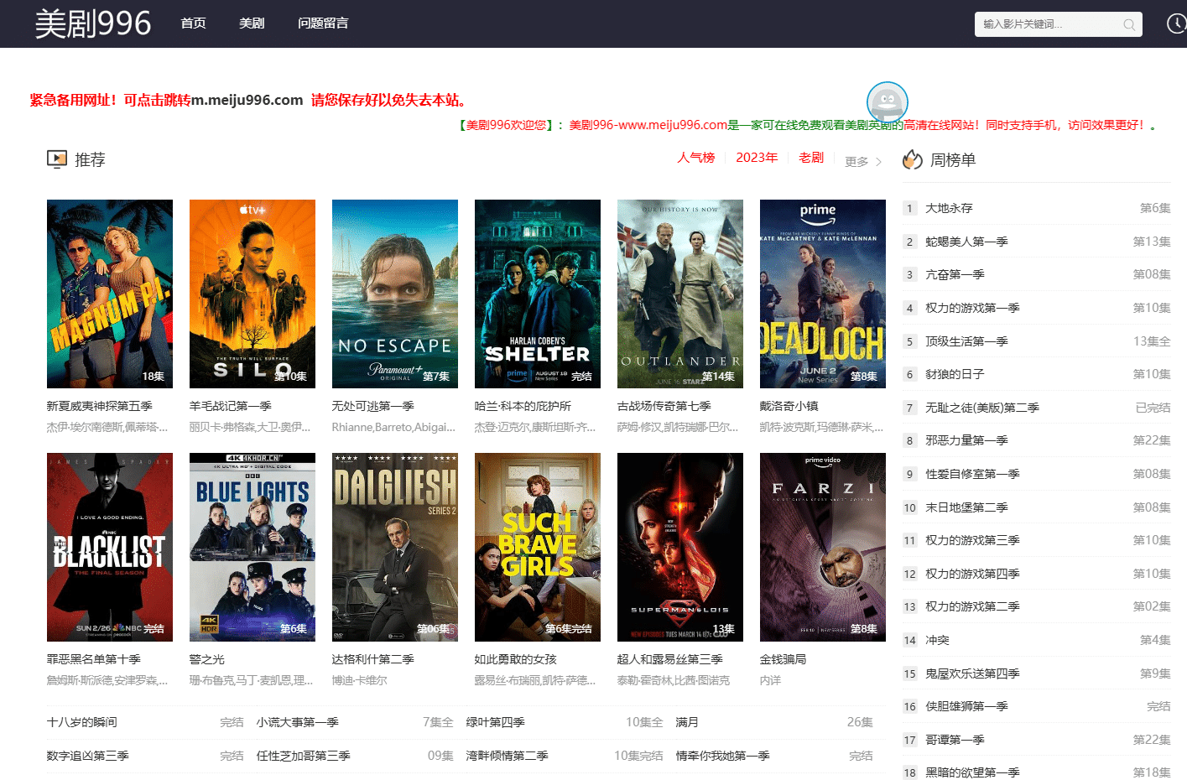The height and width of the screenshot is (780, 1187).
Task: Open 问题留言 page in navigation
Action: pyautogui.click(x=323, y=23)
